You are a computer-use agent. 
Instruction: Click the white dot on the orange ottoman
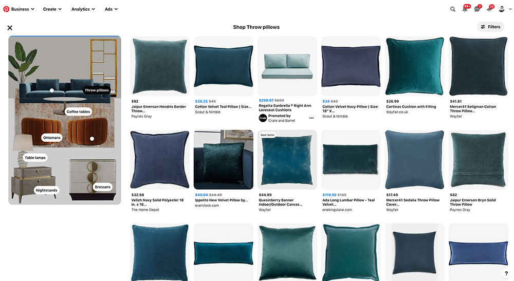[92, 139]
